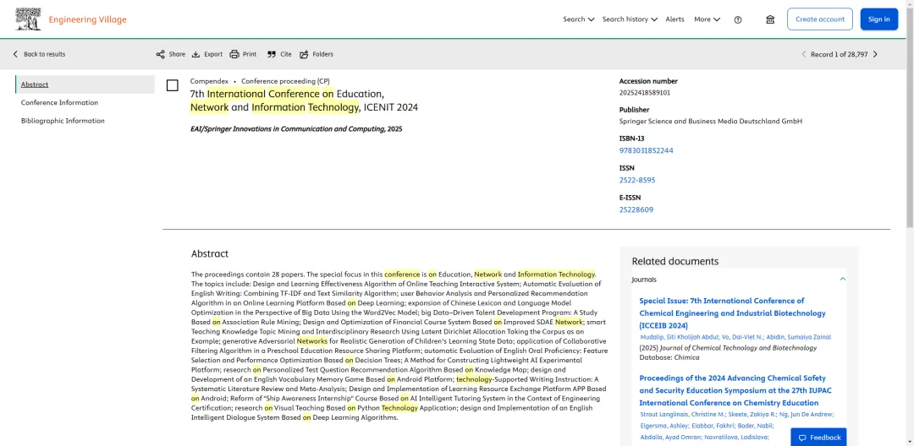Jump to Bibliographic Information section

click(63, 121)
